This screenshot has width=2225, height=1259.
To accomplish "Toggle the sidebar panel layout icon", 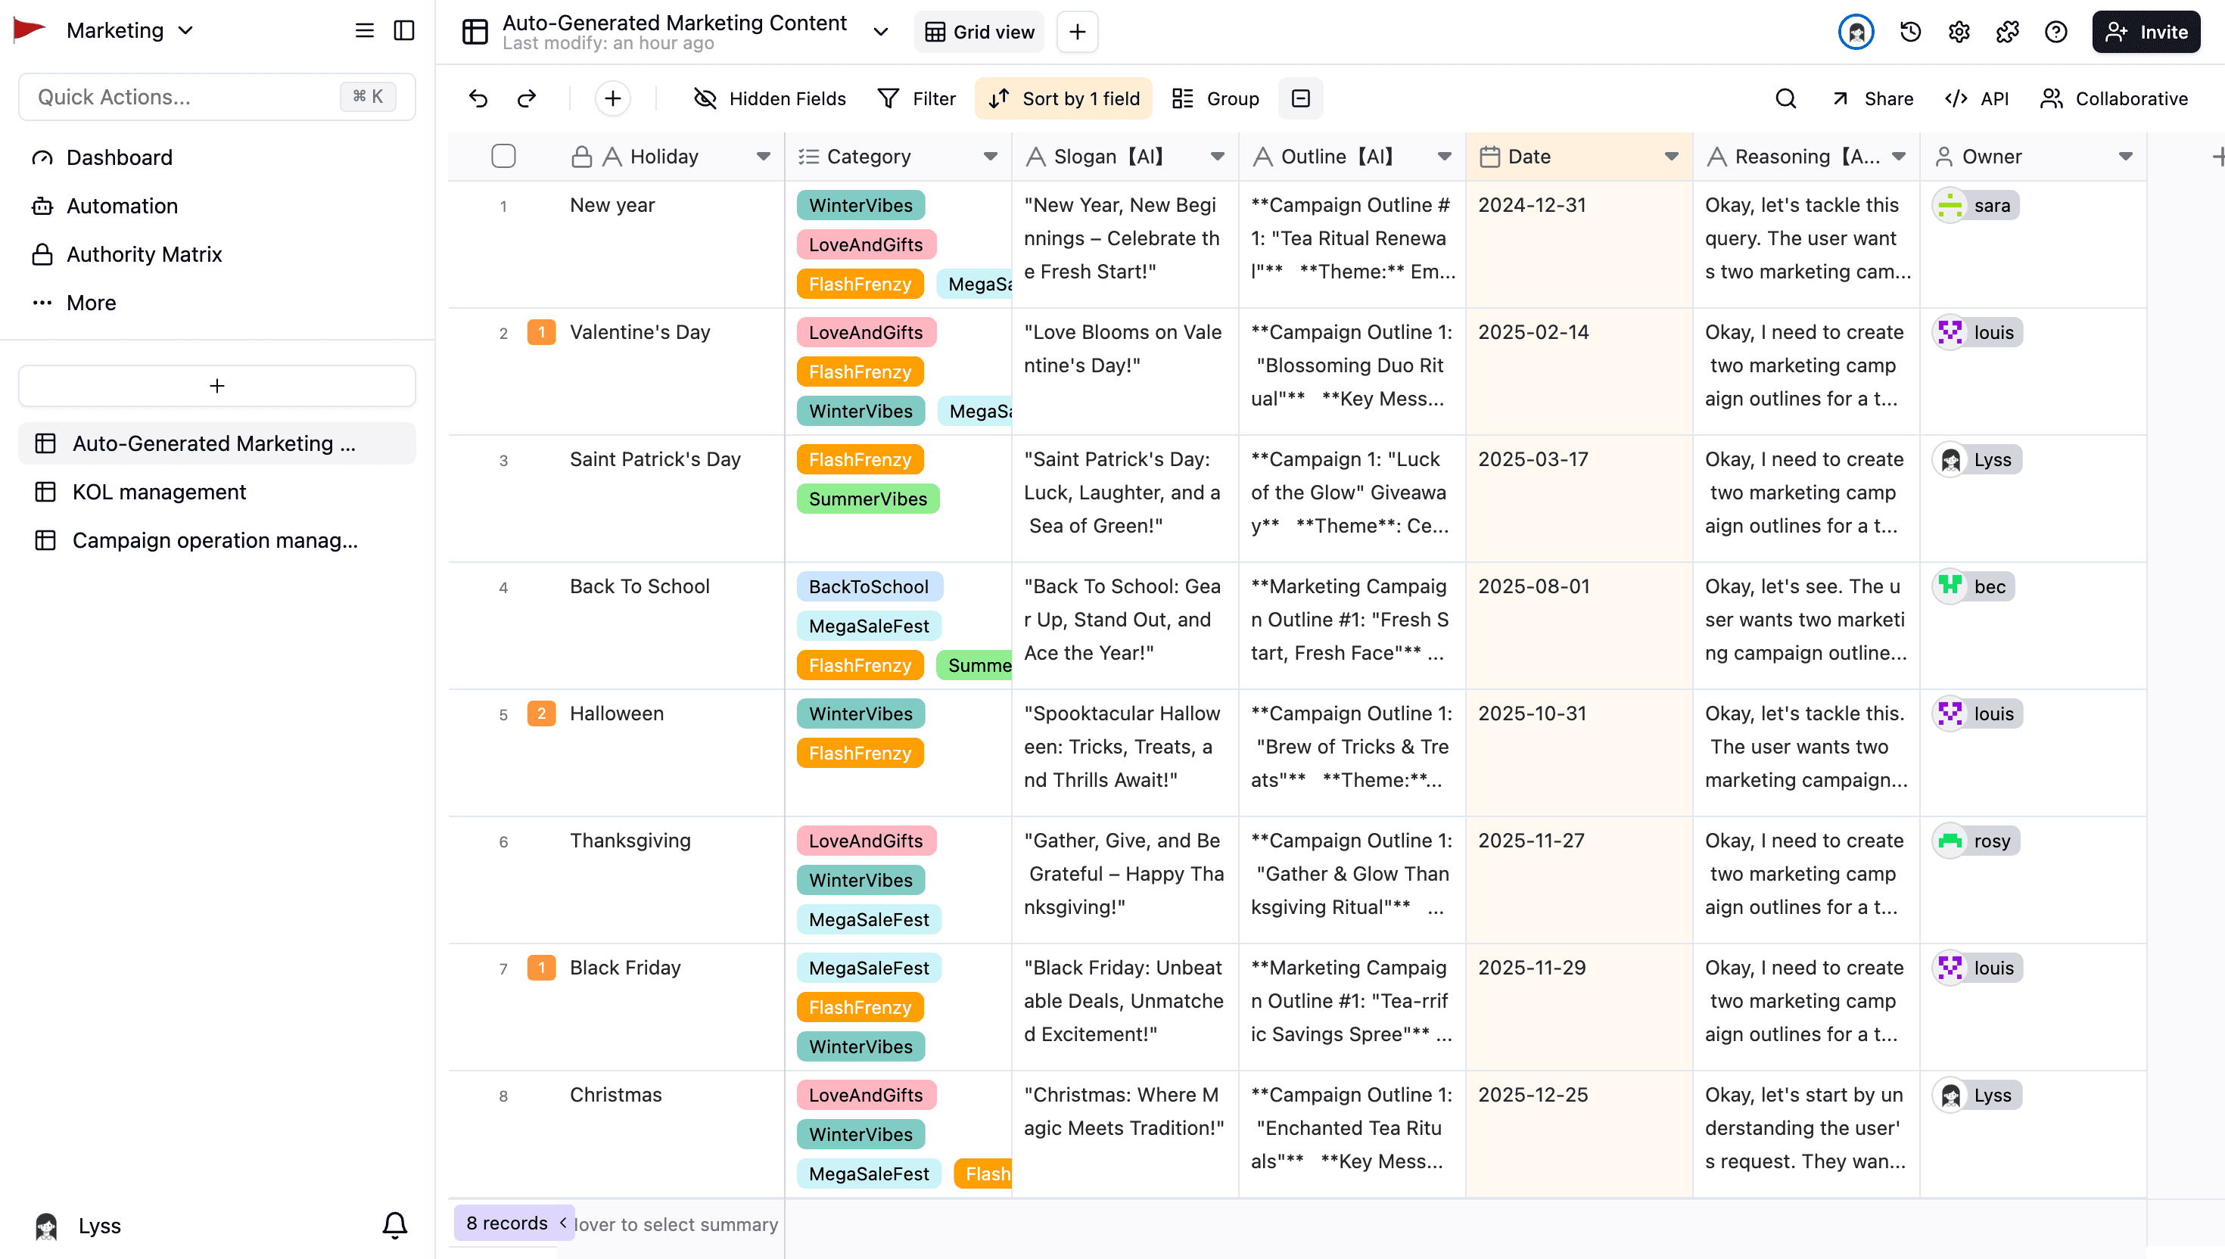I will click(x=404, y=31).
